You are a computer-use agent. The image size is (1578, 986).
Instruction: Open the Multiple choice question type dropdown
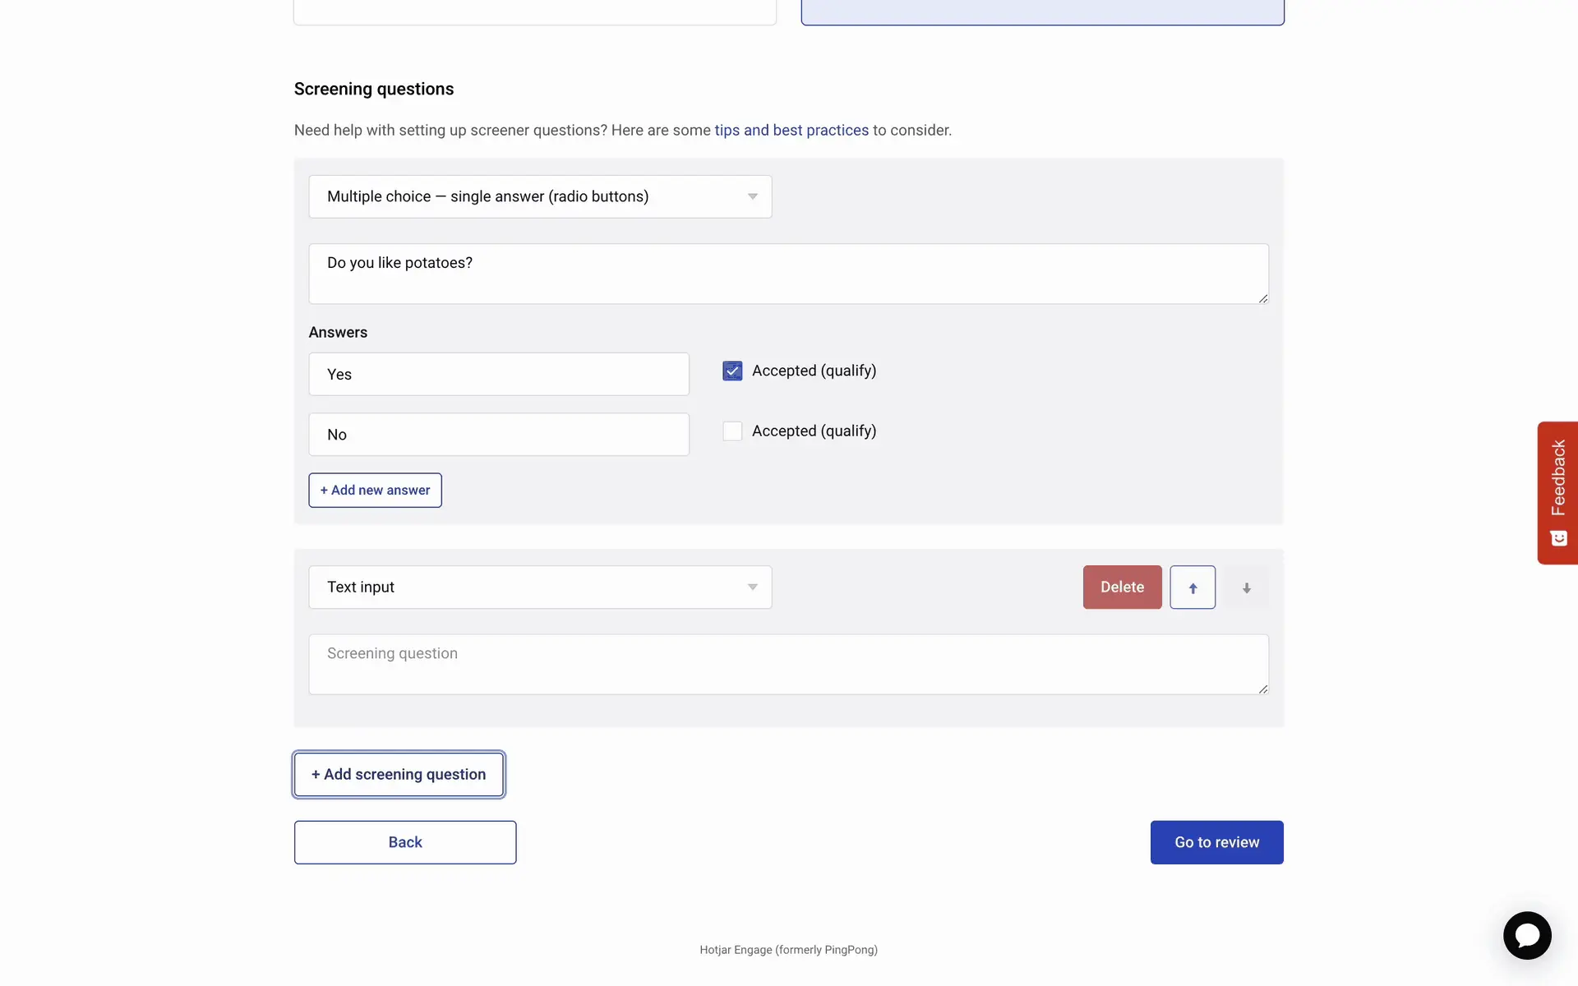coord(539,196)
